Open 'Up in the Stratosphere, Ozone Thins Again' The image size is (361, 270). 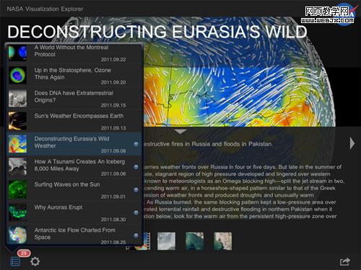pos(74,76)
